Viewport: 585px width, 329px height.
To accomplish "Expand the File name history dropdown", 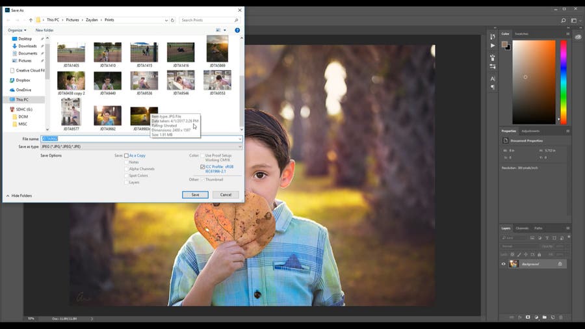I will pyautogui.click(x=240, y=138).
